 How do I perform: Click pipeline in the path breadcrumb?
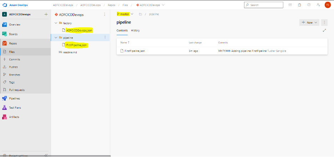[154, 14]
